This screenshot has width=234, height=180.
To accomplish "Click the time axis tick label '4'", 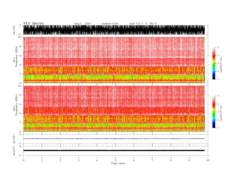I will pyautogui.click(x=97, y=160).
